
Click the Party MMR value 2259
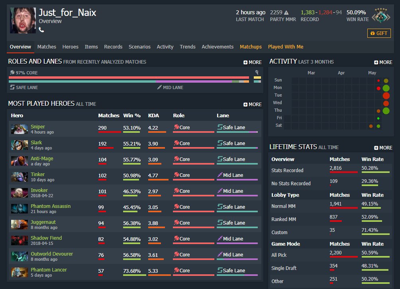point(276,12)
